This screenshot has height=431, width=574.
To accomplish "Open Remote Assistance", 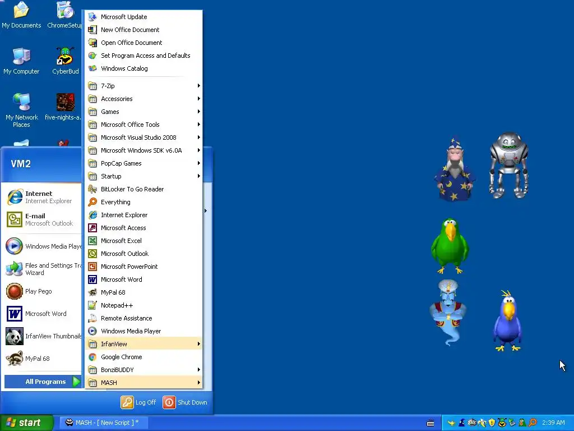I will point(143,318).
